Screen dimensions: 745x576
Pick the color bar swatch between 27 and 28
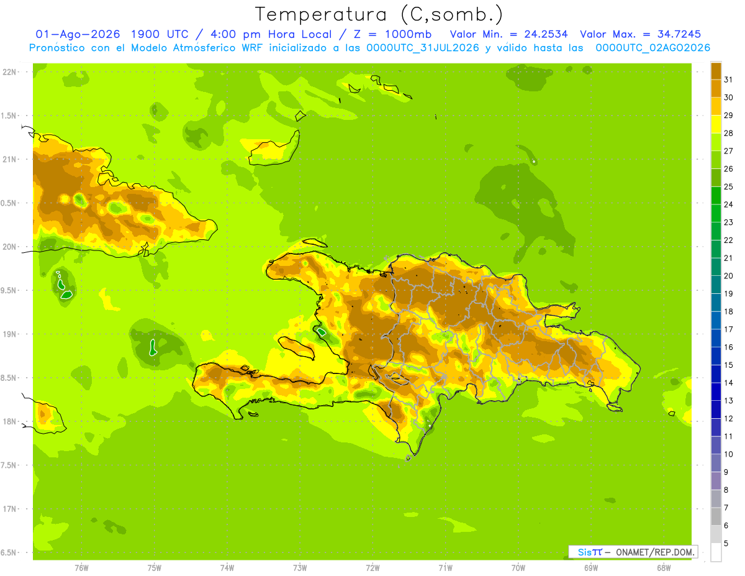tap(716, 142)
